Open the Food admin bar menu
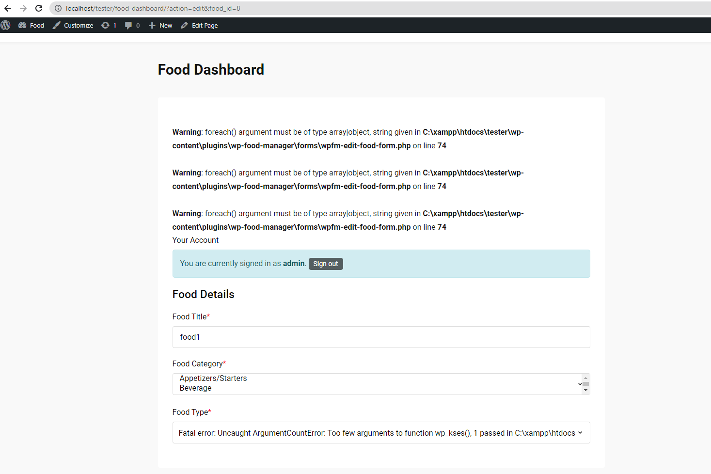 coord(37,25)
